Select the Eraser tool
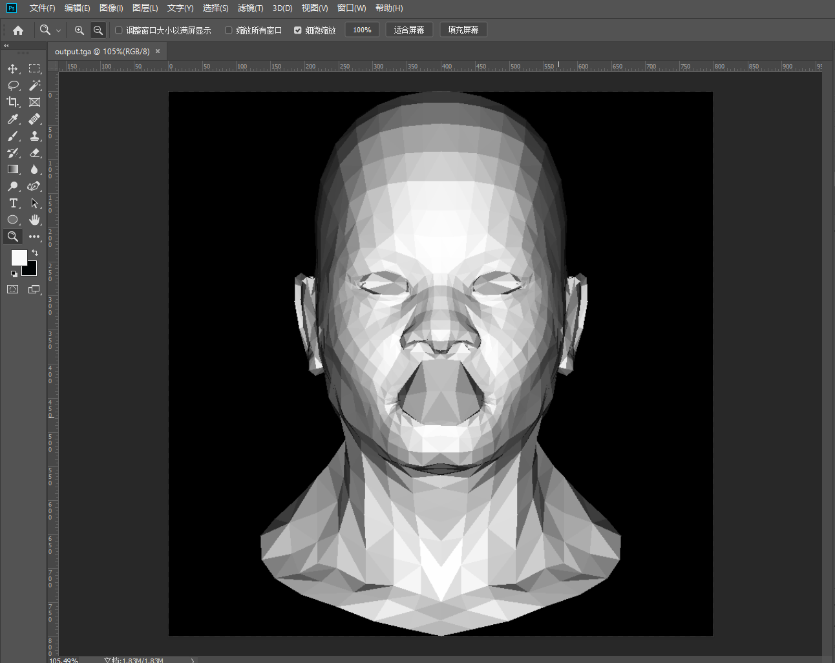Screen dimensions: 835x663 coord(34,153)
